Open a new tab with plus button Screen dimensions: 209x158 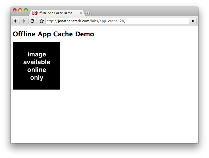[x=88, y=13]
